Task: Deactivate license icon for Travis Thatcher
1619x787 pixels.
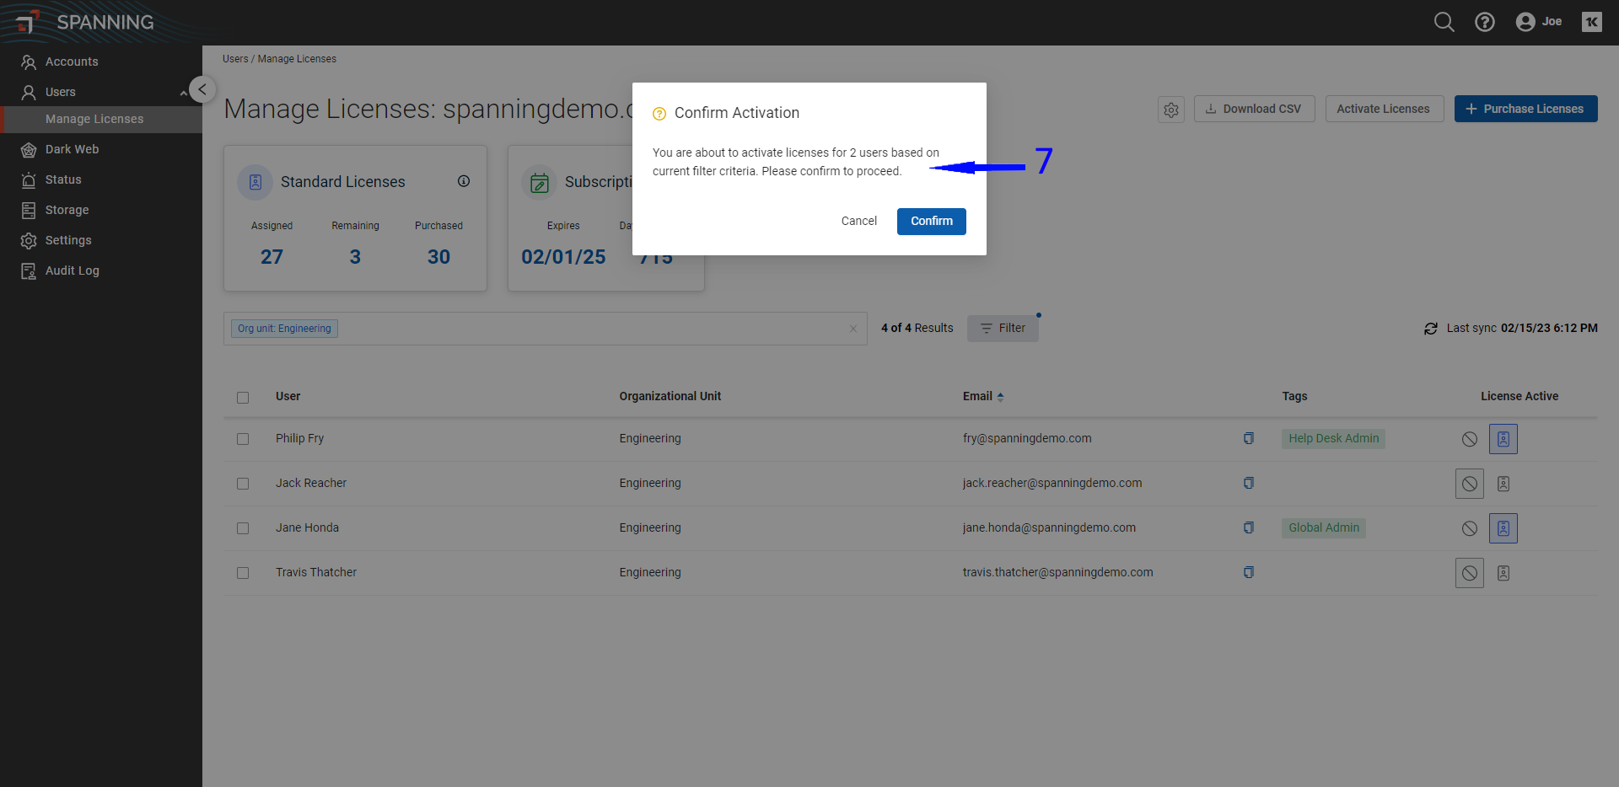Action: tap(1470, 573)
